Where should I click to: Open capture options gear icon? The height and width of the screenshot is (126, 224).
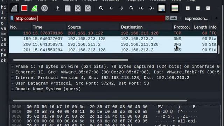pyautogui.click(x=44, y=8)
